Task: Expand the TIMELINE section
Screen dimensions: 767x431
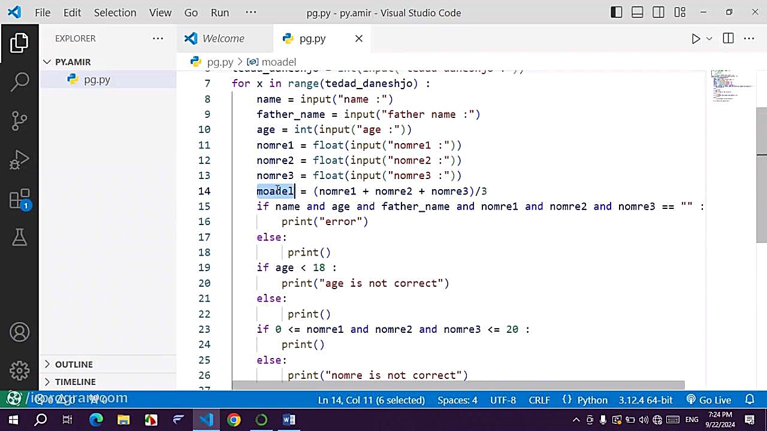Action: [x=108, y=381]
